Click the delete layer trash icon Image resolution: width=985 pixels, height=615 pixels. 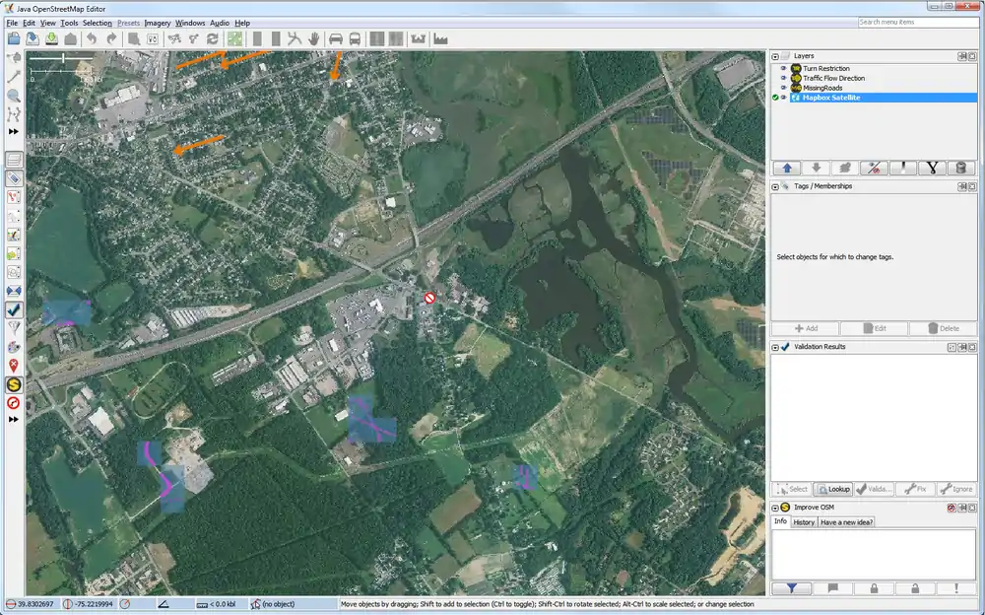coord(960,169)
